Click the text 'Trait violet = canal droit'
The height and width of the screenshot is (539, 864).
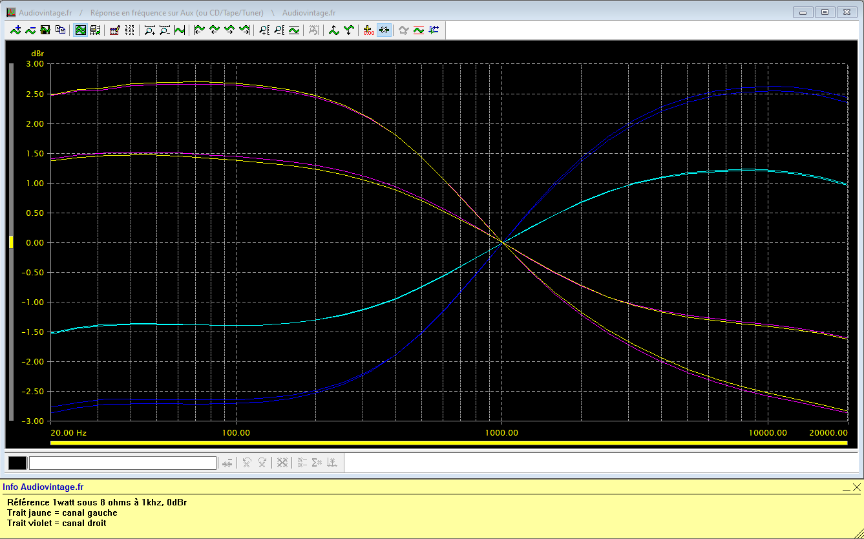coord(57,523)
